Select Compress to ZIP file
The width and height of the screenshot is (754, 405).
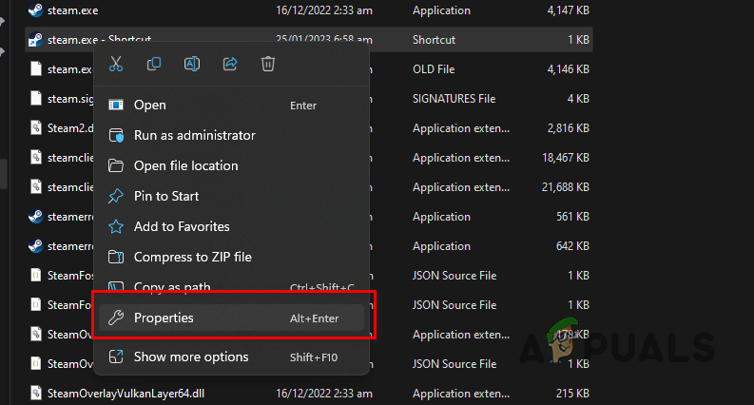pos(231,257)
